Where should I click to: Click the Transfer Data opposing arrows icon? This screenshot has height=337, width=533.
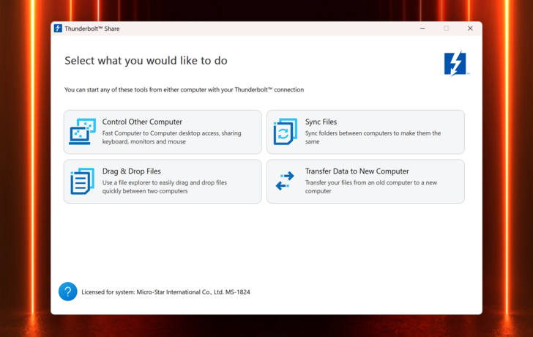(x=285, y=181)
